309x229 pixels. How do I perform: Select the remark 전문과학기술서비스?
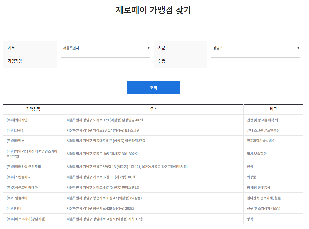[261, 141]
